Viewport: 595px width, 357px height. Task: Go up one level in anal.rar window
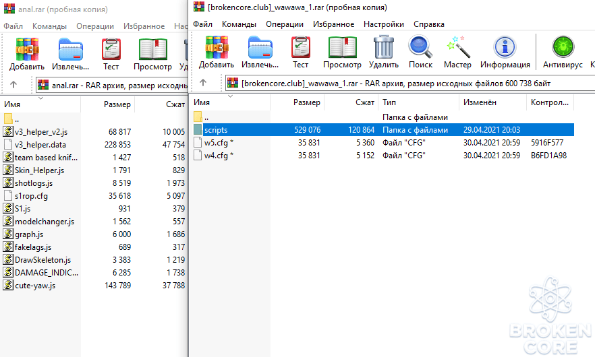[x=13, y=84]
